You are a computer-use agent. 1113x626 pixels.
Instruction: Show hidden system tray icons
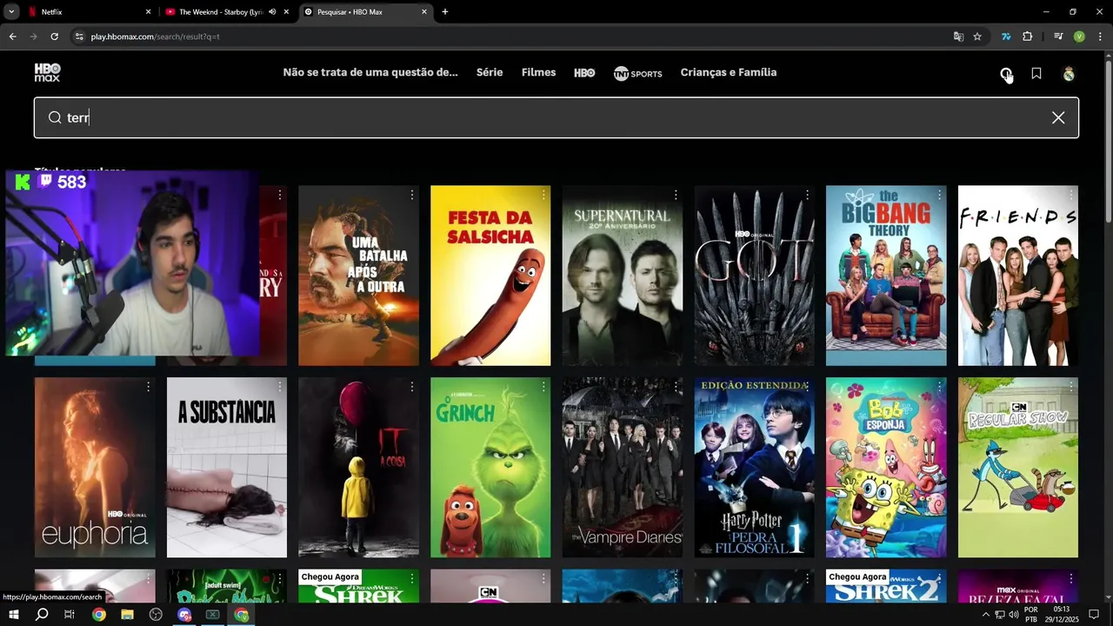tap(986, 615)
